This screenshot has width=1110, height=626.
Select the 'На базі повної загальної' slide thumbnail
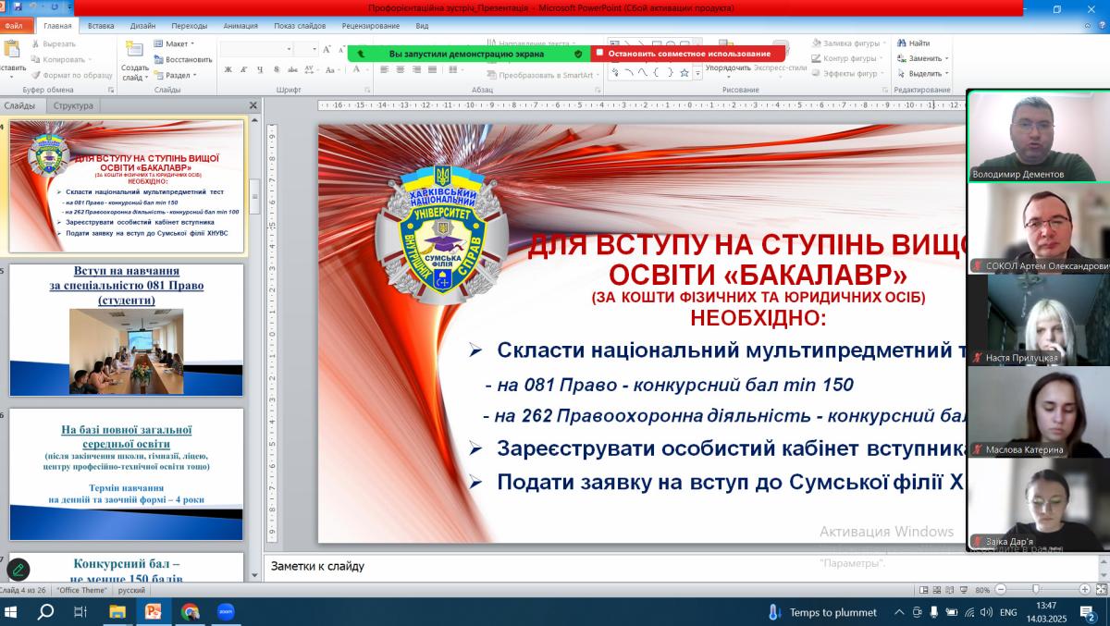(127, 474)
